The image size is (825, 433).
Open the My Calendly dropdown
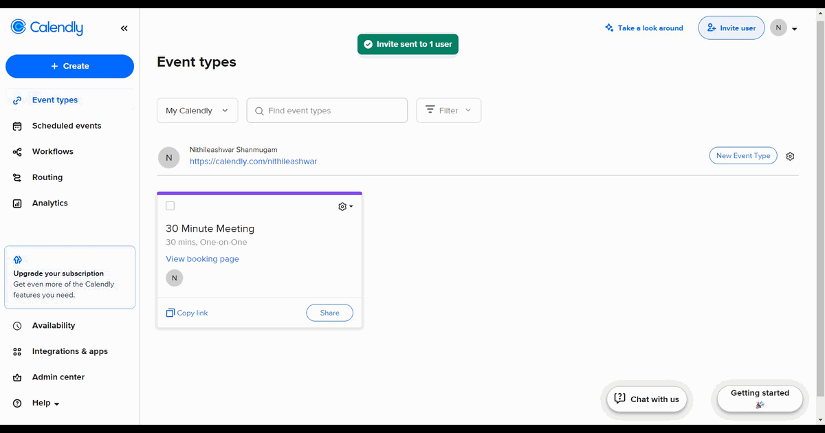click(197, 111)
